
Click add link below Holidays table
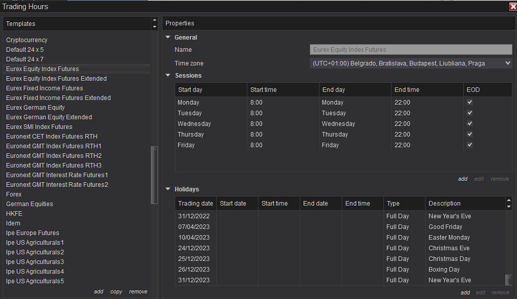tap(465, 292)
